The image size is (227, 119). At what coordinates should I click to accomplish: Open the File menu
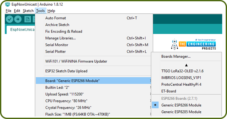click(8, 11)
